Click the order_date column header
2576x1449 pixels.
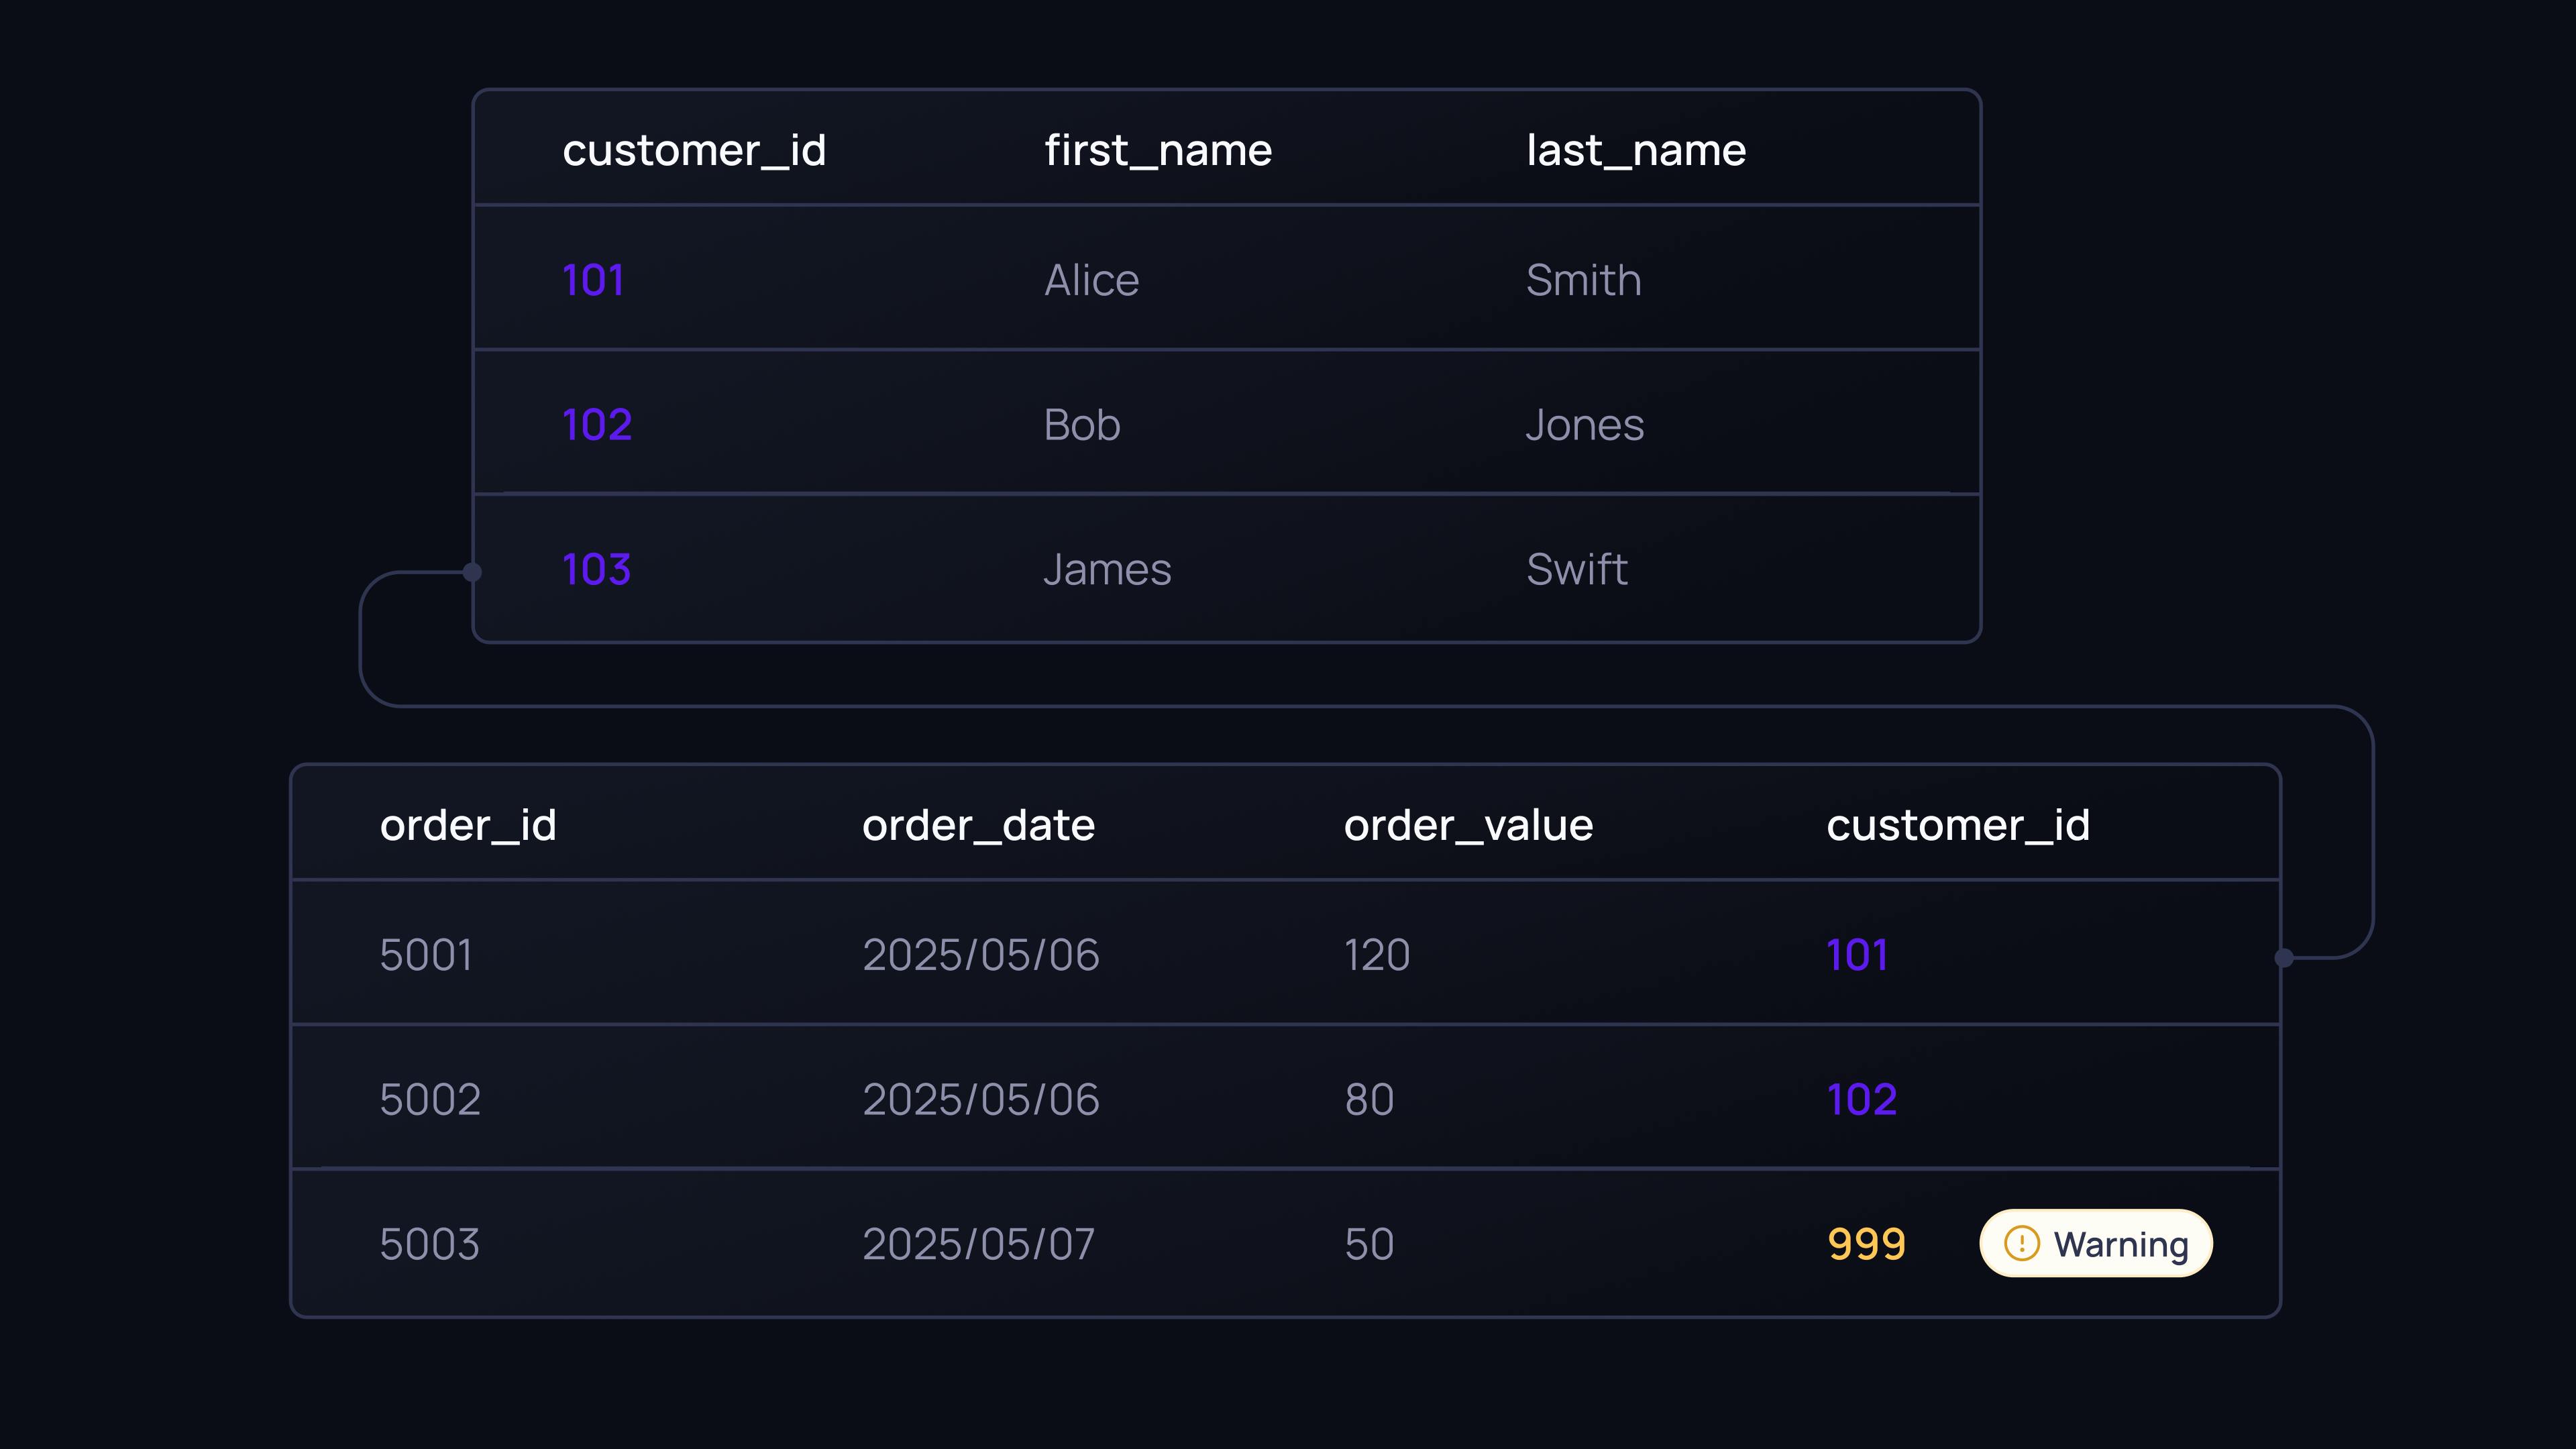[x=978, y=825]
